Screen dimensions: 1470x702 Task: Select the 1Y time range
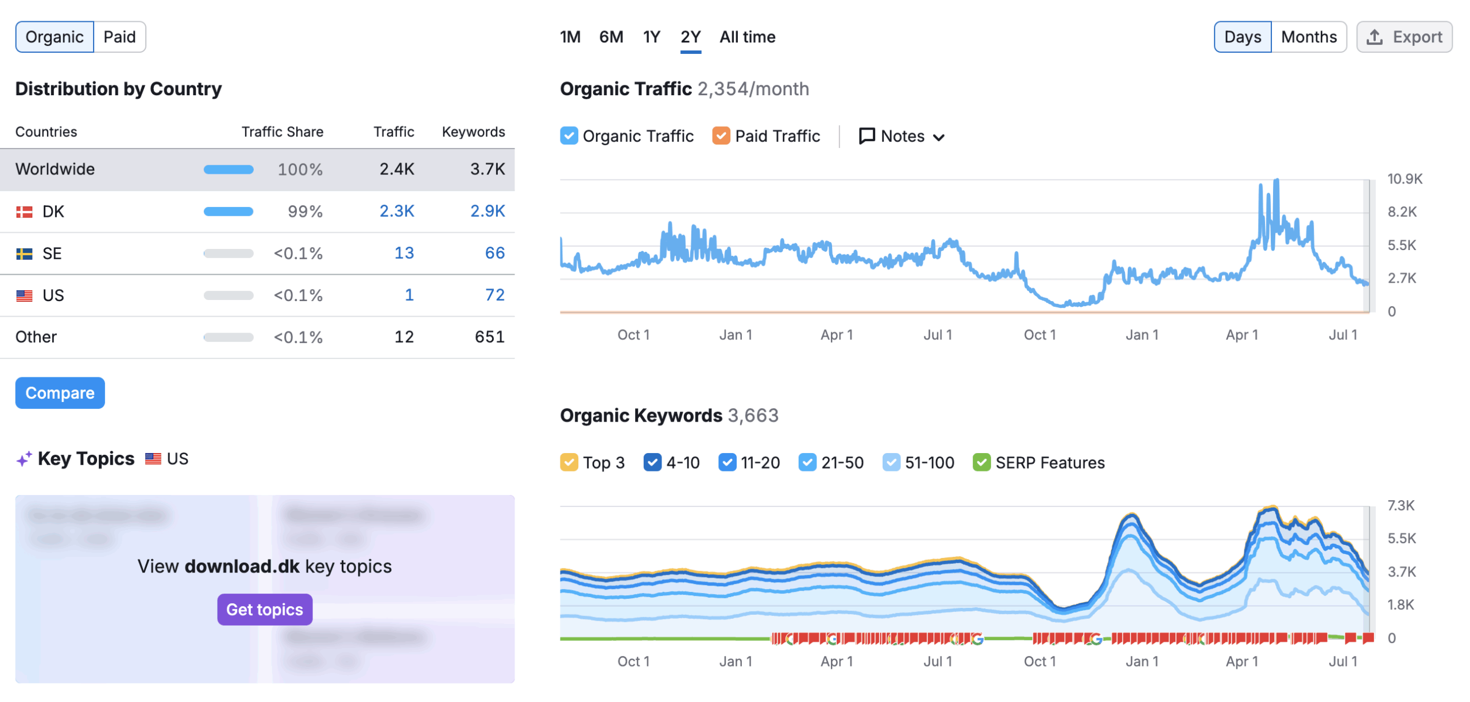click(651, 37)
